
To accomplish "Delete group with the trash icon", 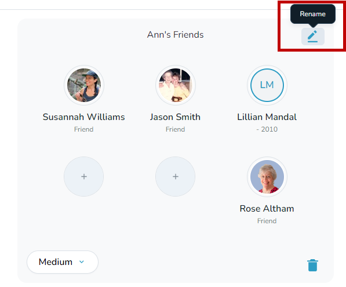I will (x=312, y=265).
